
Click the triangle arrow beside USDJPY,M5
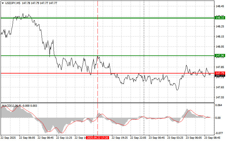(2, 3)
